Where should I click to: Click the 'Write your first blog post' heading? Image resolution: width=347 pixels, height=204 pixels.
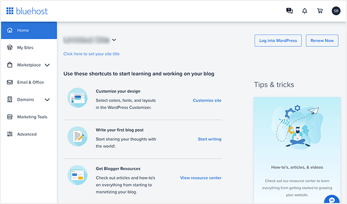click(119, 130)
